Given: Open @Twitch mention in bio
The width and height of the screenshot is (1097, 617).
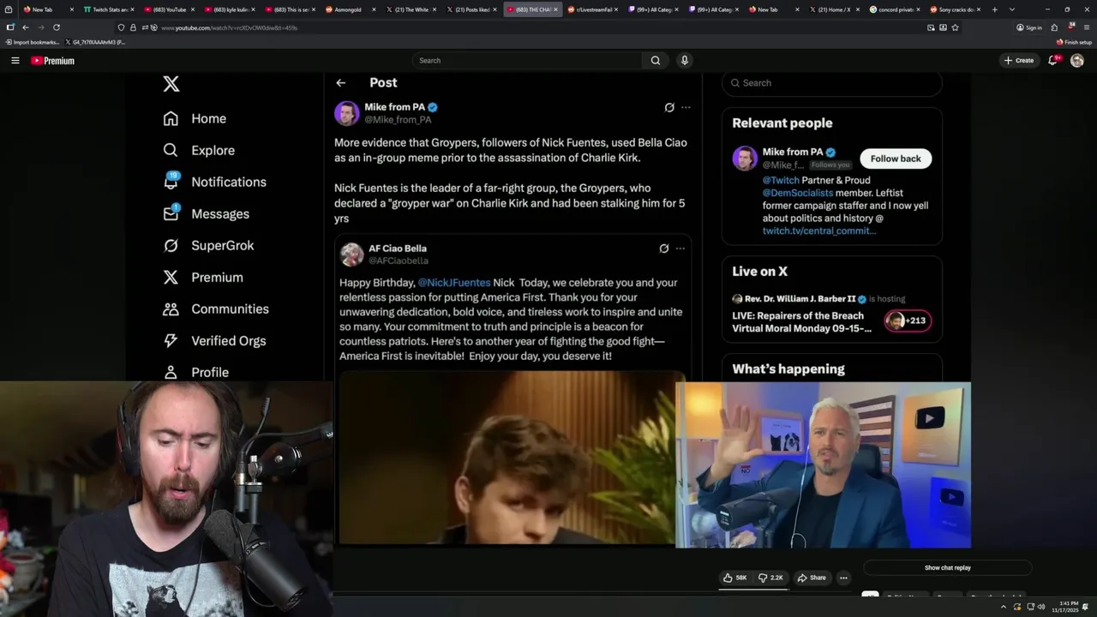Looking at the screenshot, I should [781, 180].
